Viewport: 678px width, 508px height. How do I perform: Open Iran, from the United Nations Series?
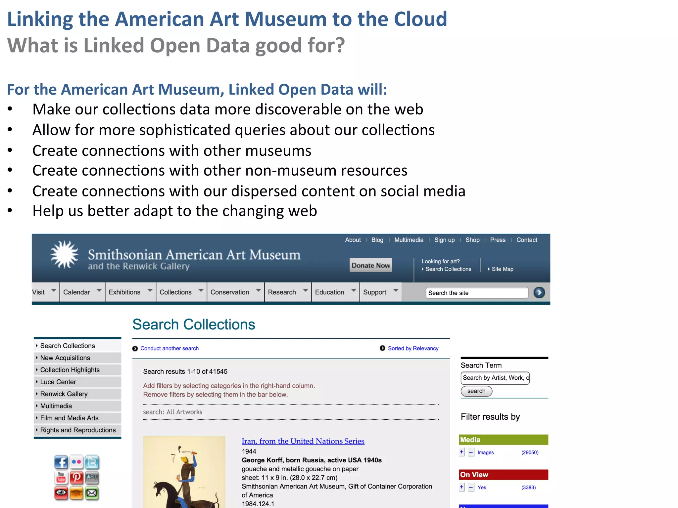pyautogui.click(x=303, y=441)
